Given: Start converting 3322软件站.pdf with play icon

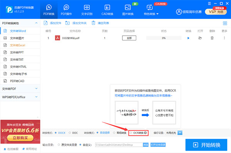Looking at the screenshot, I should (188, 38).
